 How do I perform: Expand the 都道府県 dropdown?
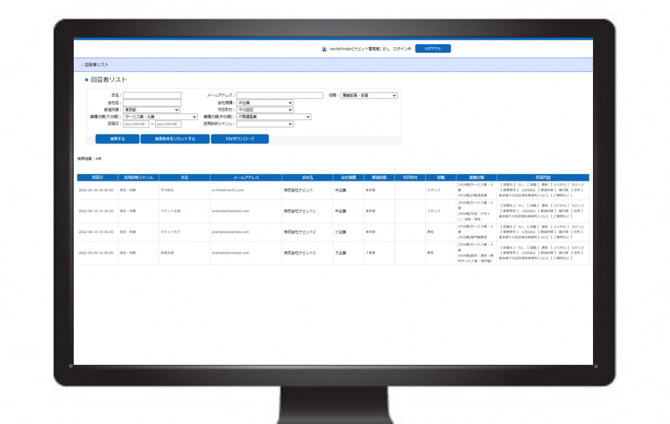(x=152, y=110)
